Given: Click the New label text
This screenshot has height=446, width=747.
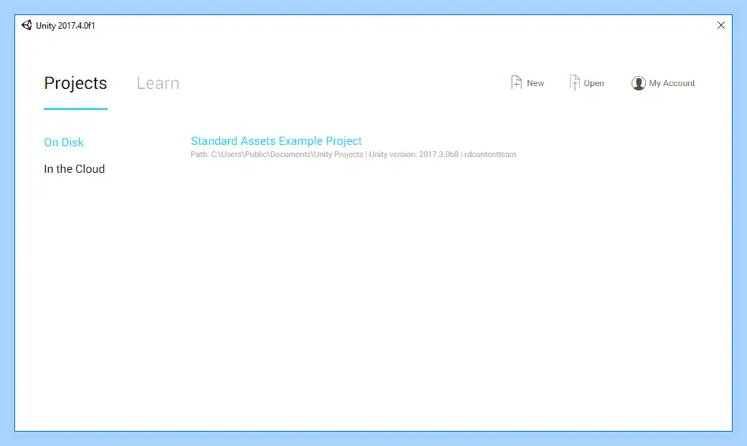Looking at the screenshot, I should pyautogui.click(x=535, y=83).
